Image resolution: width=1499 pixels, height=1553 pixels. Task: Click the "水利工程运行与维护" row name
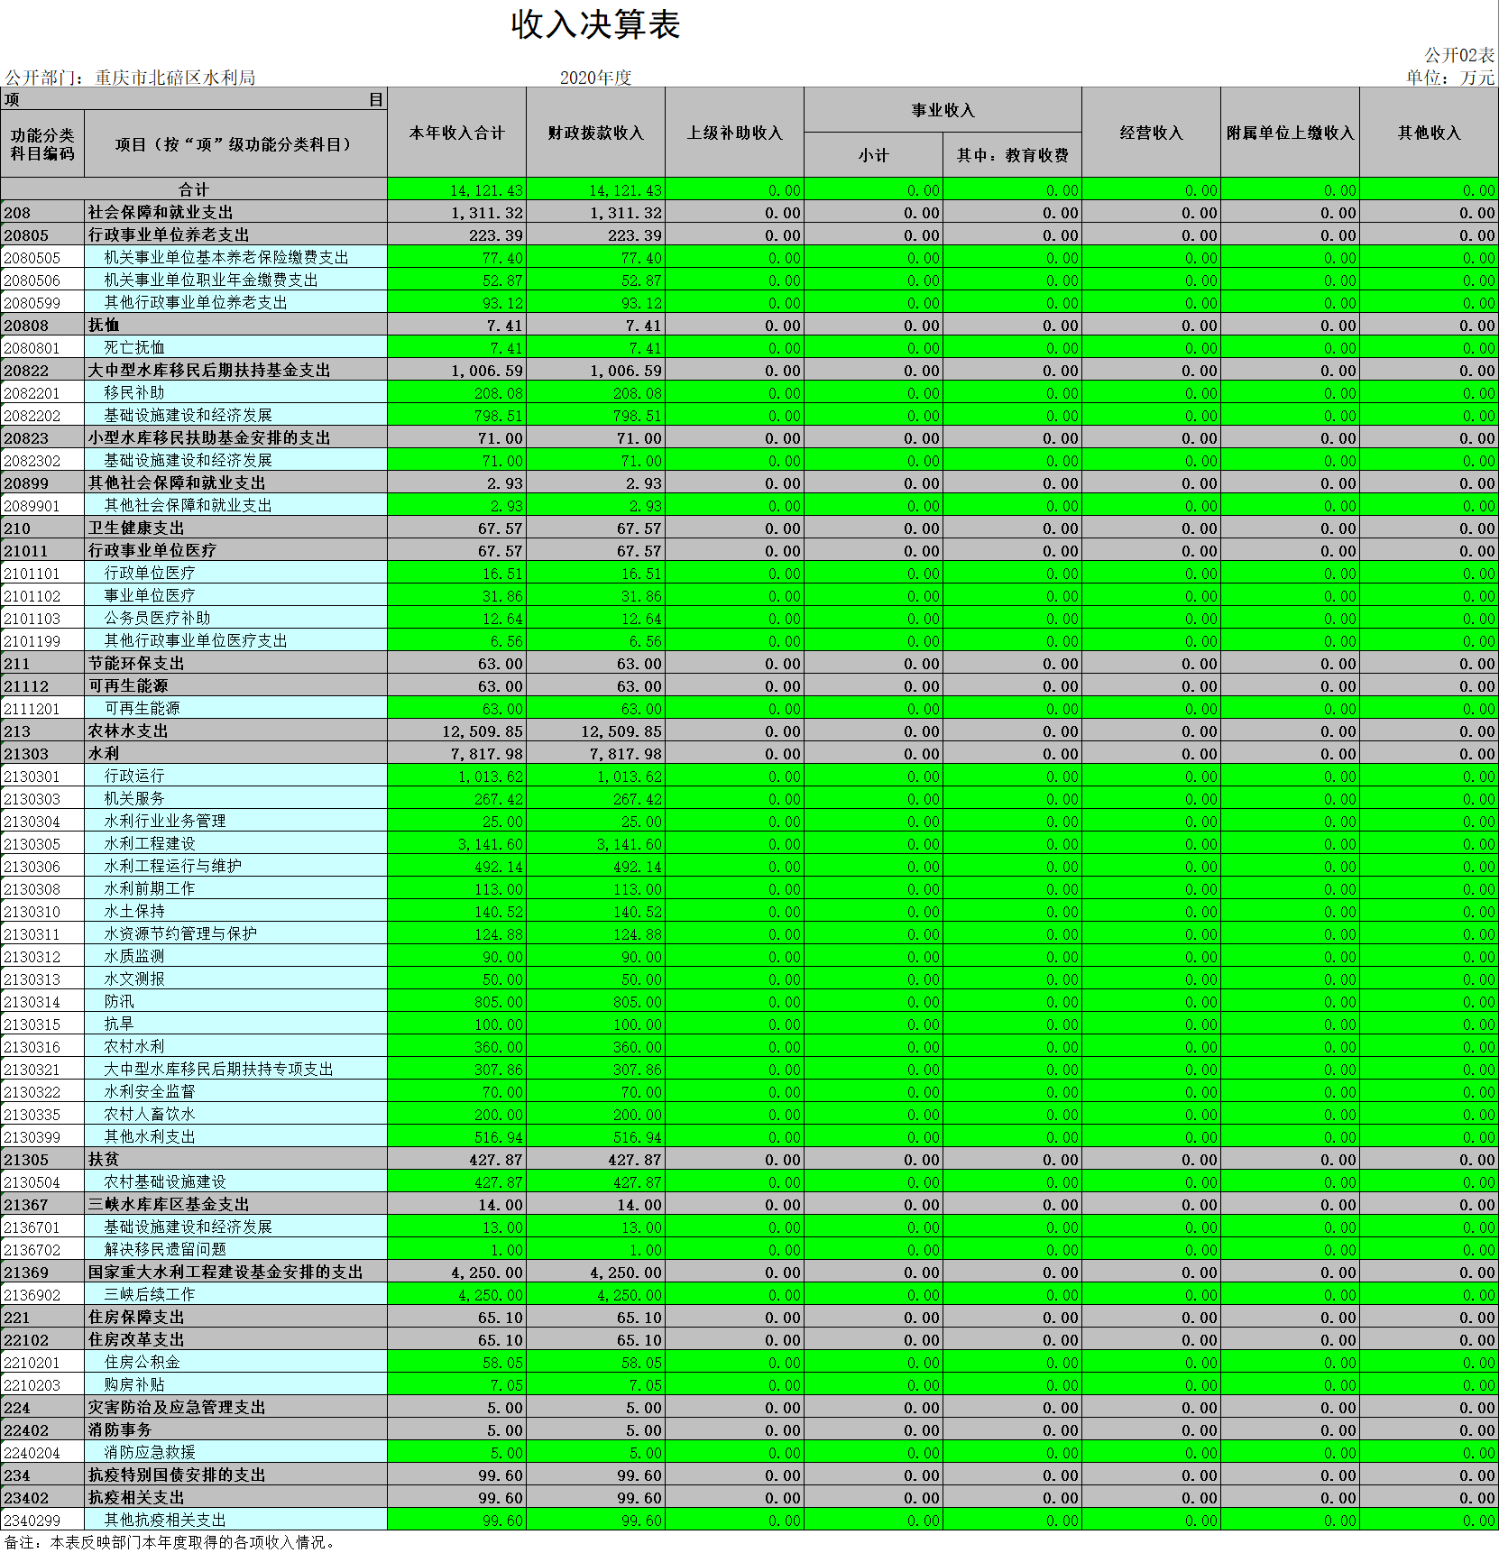pos(172,866)
